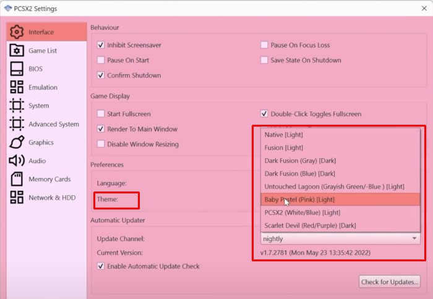Expand the Update Channel nightly dropdown
The image size is (433, 299).
(x=340, y=238)
